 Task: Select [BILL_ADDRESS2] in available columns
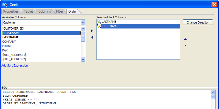point(41,59)
